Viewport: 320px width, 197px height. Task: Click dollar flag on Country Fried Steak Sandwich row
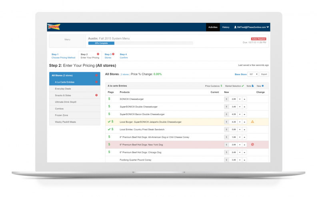[112, 129]
